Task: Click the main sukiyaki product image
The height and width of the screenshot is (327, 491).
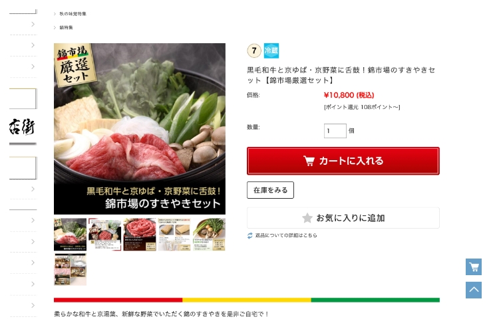Action: 140,129
